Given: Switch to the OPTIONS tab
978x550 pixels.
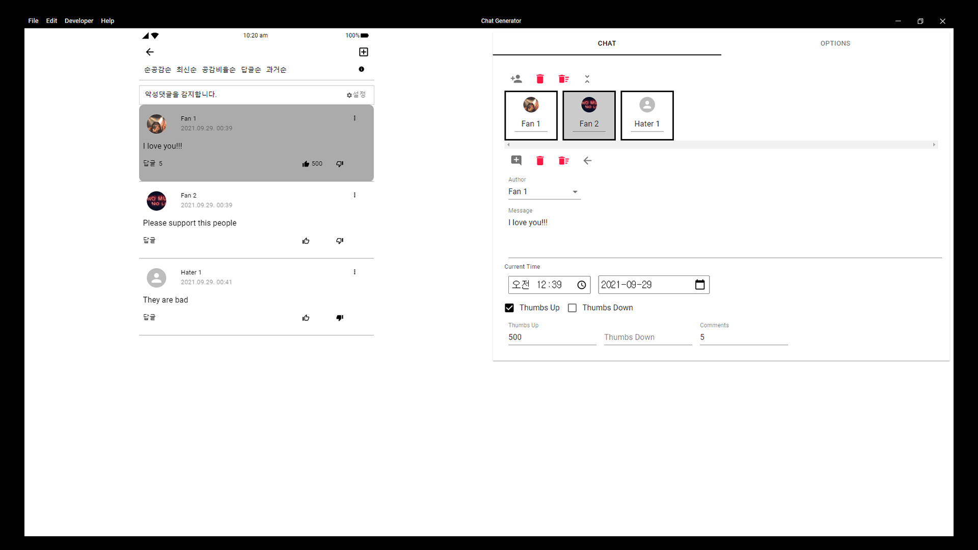Looking at the screenshot, I should coord(835,43).
